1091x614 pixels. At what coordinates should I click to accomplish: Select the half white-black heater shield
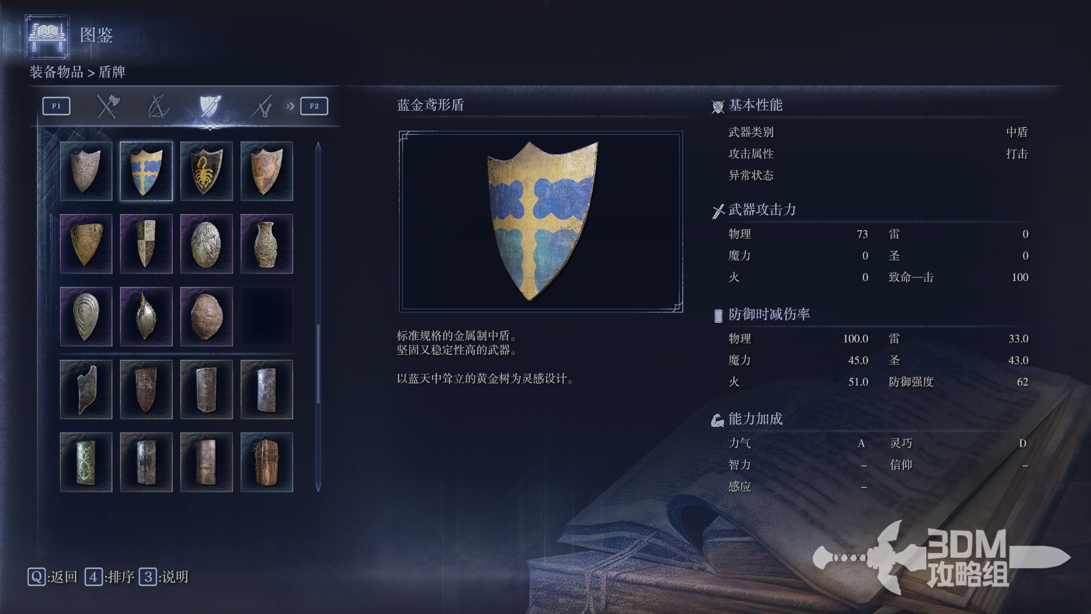pos(146,244)
